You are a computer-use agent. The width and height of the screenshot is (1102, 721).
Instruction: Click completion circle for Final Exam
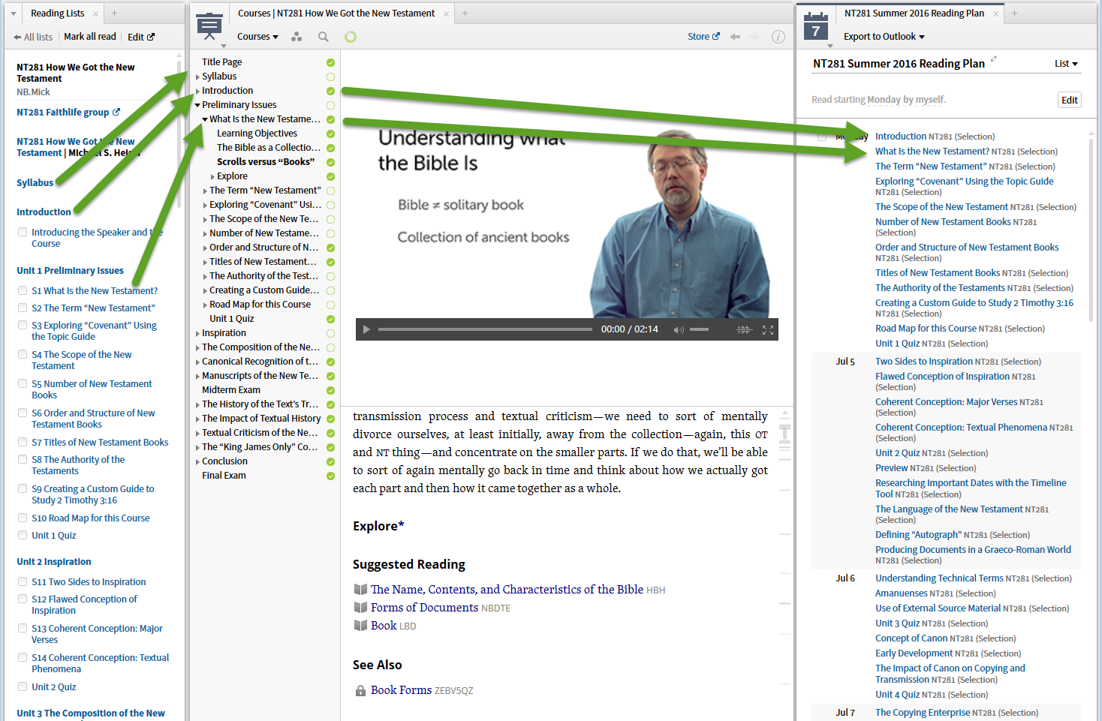(330, 476)
